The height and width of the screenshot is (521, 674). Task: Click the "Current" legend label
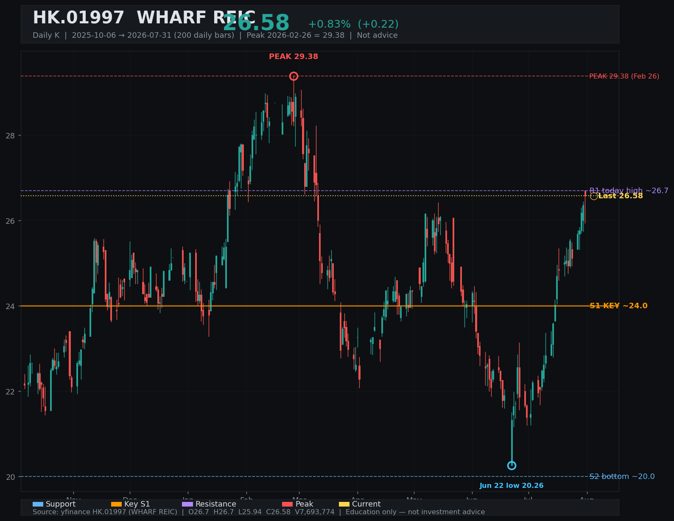click(366, 504)
